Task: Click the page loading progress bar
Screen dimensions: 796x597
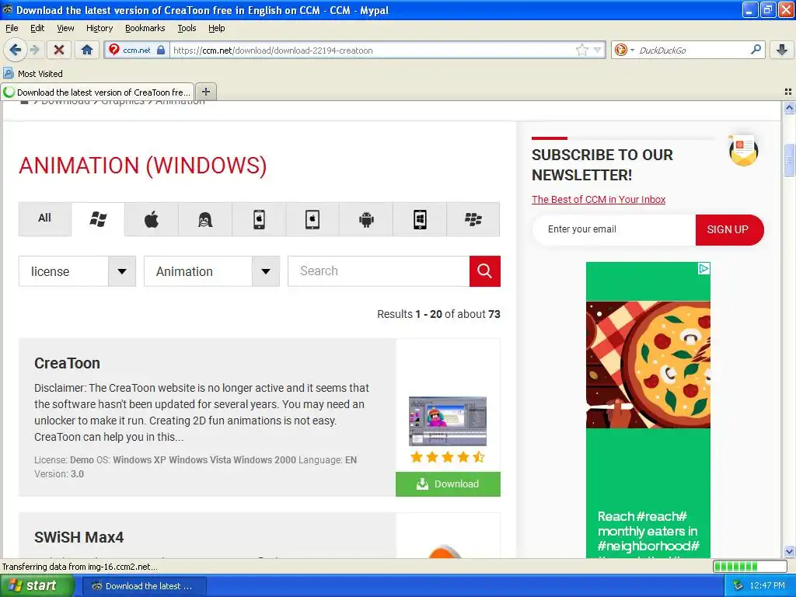Action: tap(750, 566)
